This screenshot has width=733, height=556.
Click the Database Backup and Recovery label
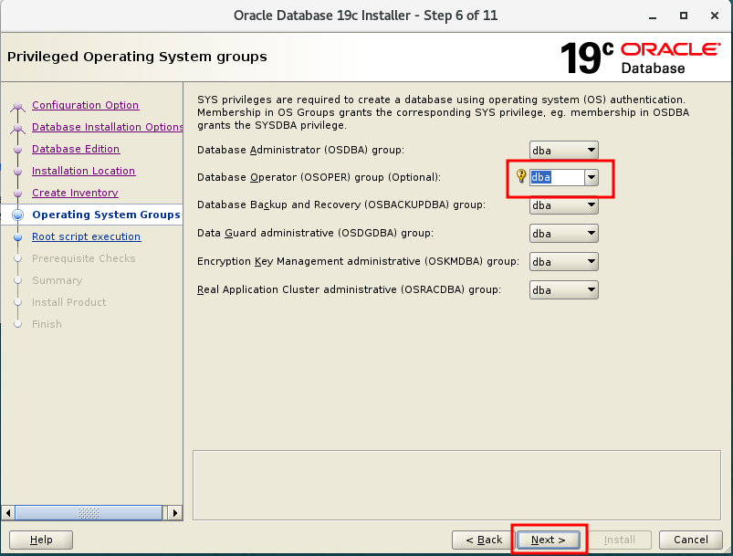[340, 205]
